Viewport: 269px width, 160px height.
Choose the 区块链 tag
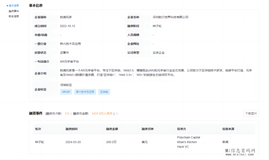pyautogui.click(x=104, y=92)
